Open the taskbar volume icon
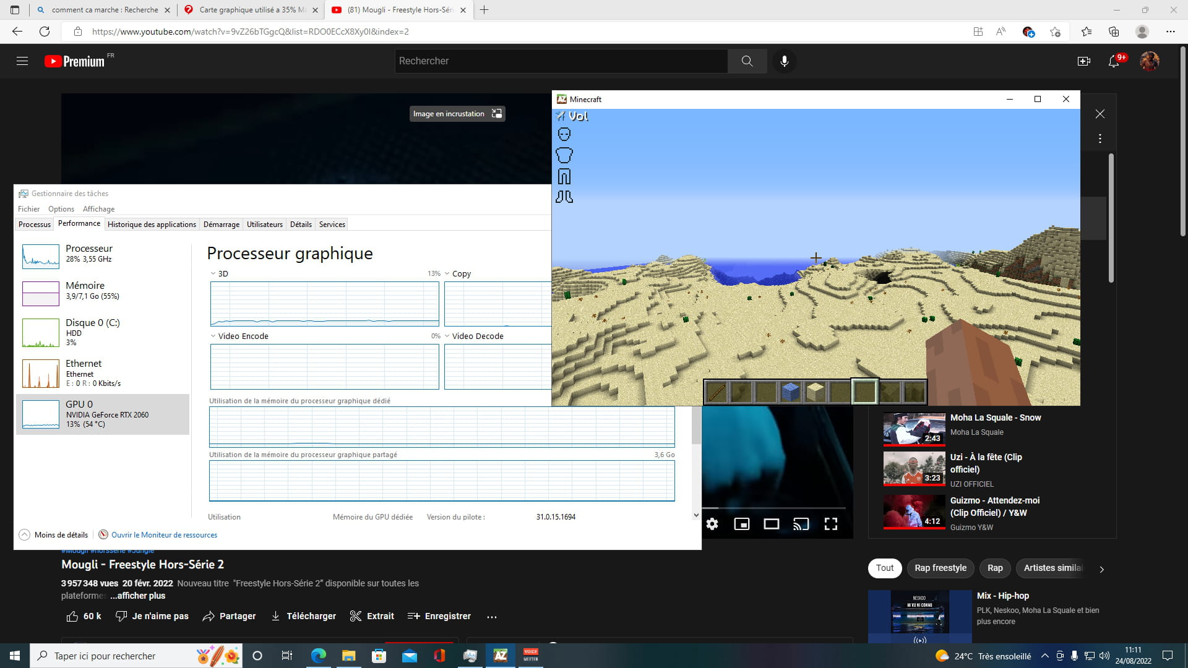This screenshot has height=668, width=1188. pyautogui.click(x=1104, y=656)
